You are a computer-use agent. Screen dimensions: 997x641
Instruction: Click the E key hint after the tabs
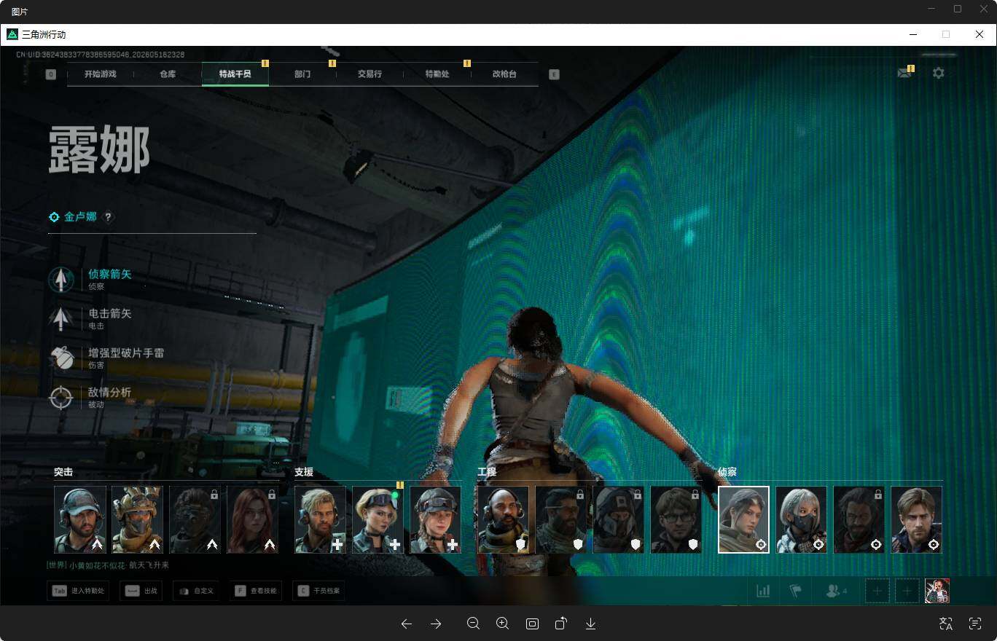[554, 74]
